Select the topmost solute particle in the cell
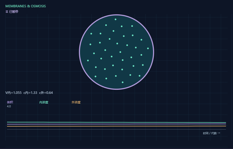The height and width of the screenshot is (149, 233). click(116, 19)
